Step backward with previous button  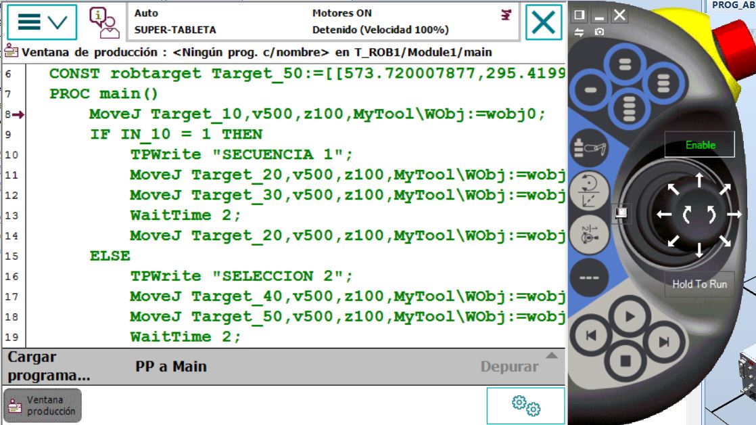(x=590, y=336)
